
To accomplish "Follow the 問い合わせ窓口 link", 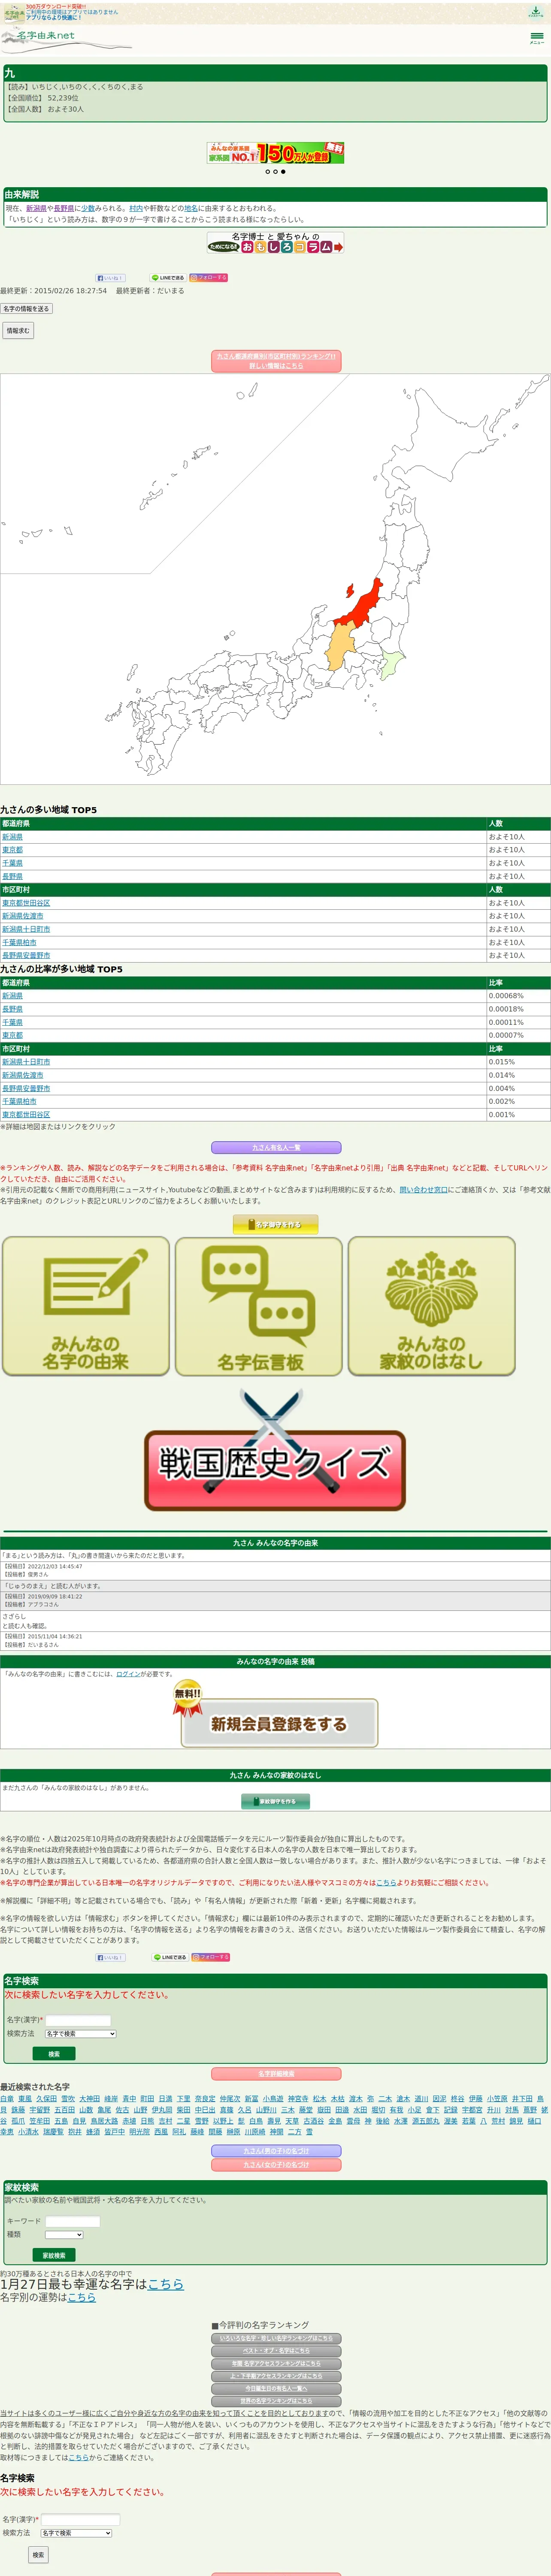I will (x=424, y=1190).
